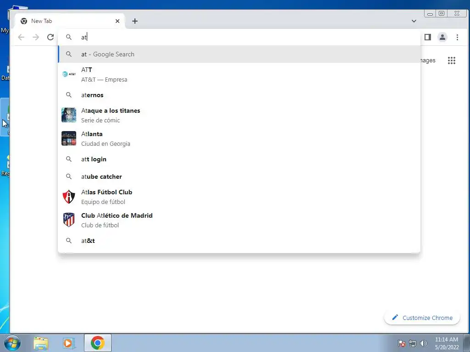This screenshot has width=470, height=352.
Task: Click magnifier icon beside 'att login'
Action: (69, 159)
